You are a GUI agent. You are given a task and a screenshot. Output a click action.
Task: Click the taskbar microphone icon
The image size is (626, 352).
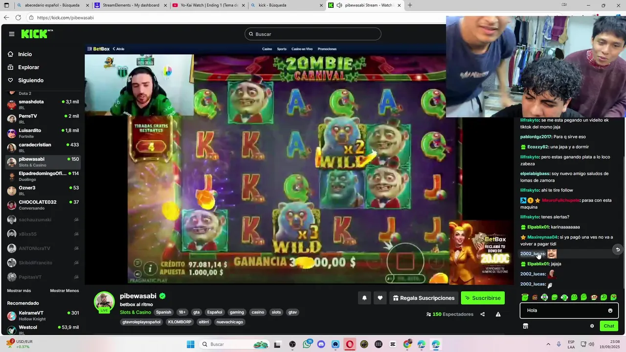coord(559,344)
